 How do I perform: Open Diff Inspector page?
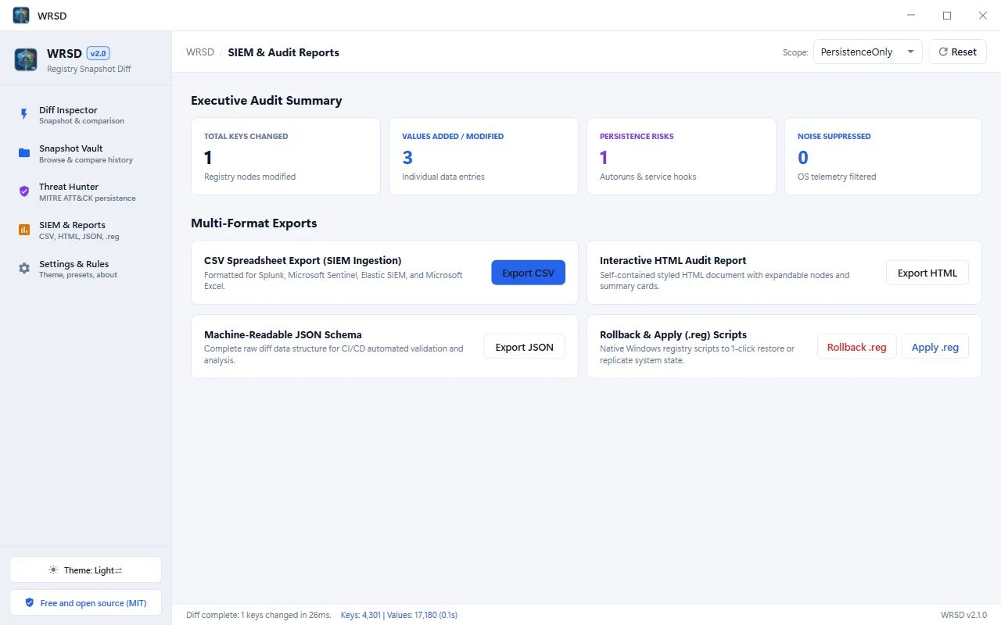tap(86, 115)
